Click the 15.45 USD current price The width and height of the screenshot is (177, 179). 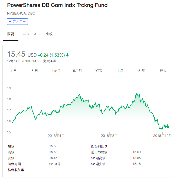pos(22,54)
